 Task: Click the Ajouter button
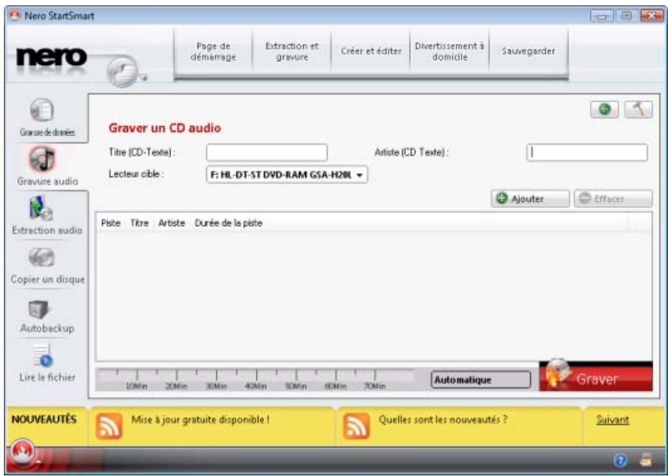[530, 199]
